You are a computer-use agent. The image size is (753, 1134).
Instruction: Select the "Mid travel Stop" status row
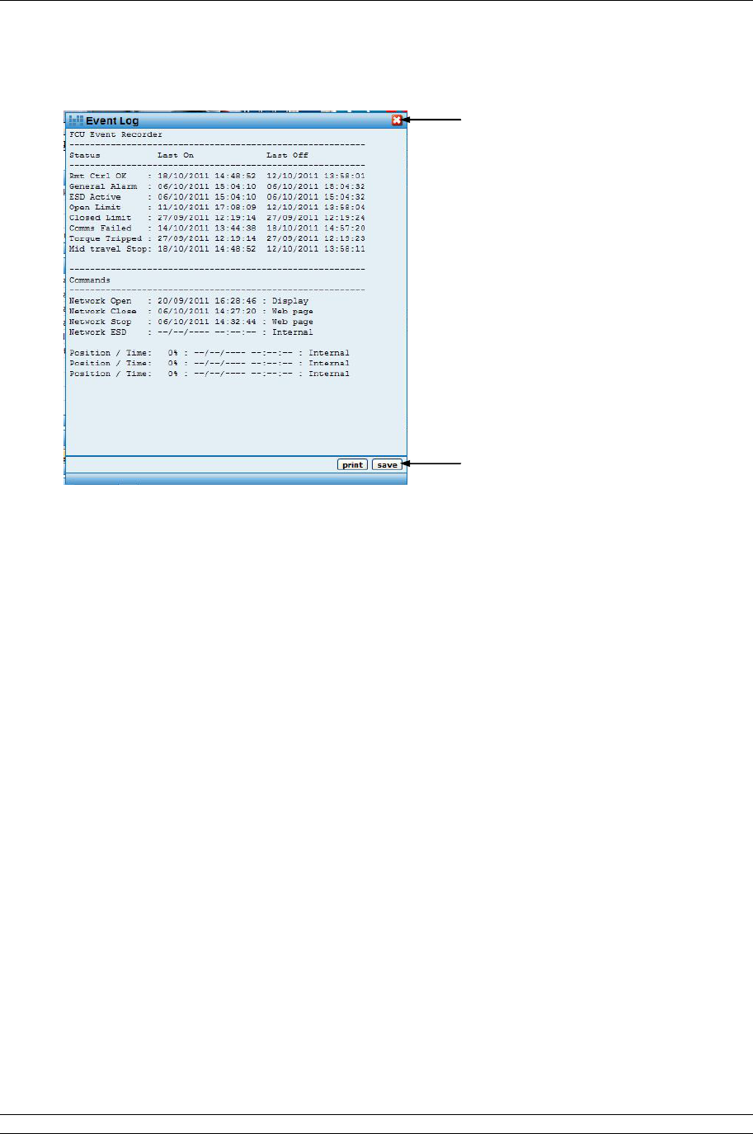pyautogui.click(x=217, y=248)
